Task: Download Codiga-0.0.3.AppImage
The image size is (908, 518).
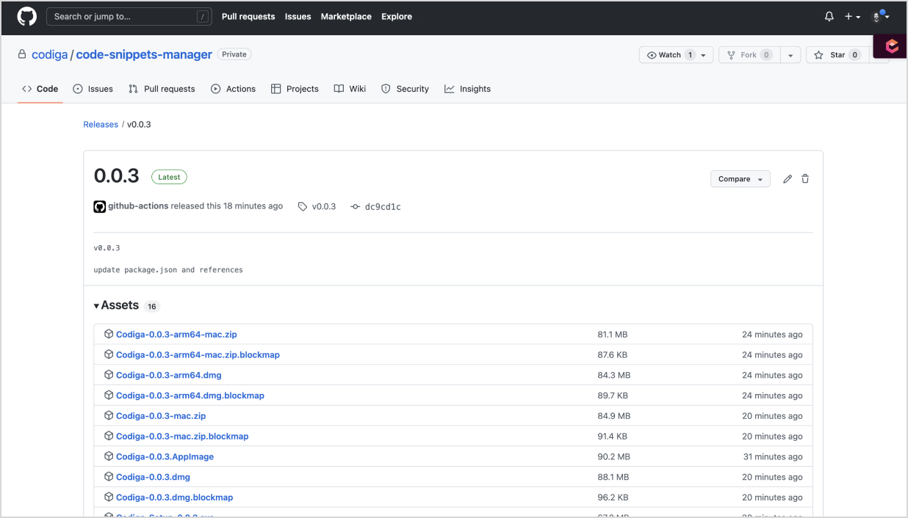Action: (x=165, y=456)
